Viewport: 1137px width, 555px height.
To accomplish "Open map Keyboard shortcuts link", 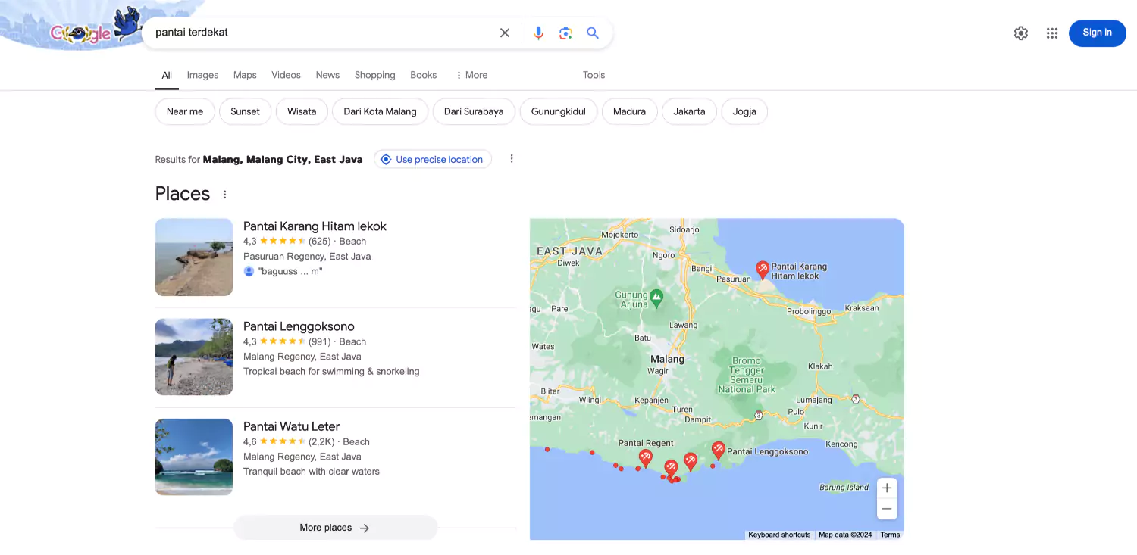I will click(779, 535).
